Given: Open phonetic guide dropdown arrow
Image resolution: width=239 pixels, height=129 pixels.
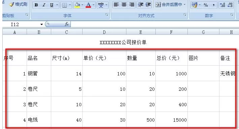Looking at the screenshot, I should pyautogui.click(x=107, y=5).
